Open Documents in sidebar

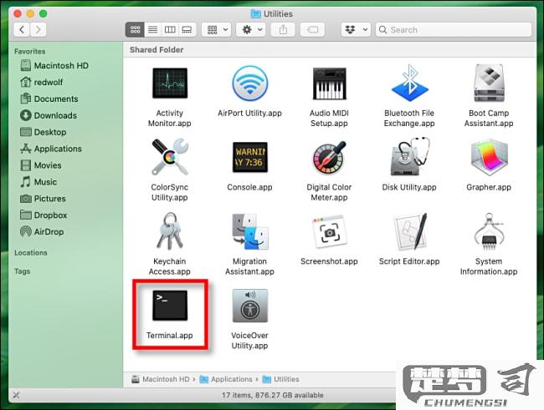click(x=49, y=99)
